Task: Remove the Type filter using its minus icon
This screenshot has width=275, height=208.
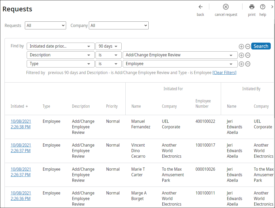Action: [248, 64]
